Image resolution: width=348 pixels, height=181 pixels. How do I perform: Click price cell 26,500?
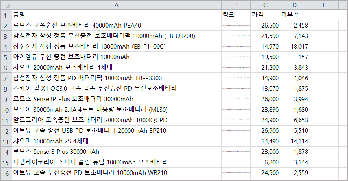265,26
